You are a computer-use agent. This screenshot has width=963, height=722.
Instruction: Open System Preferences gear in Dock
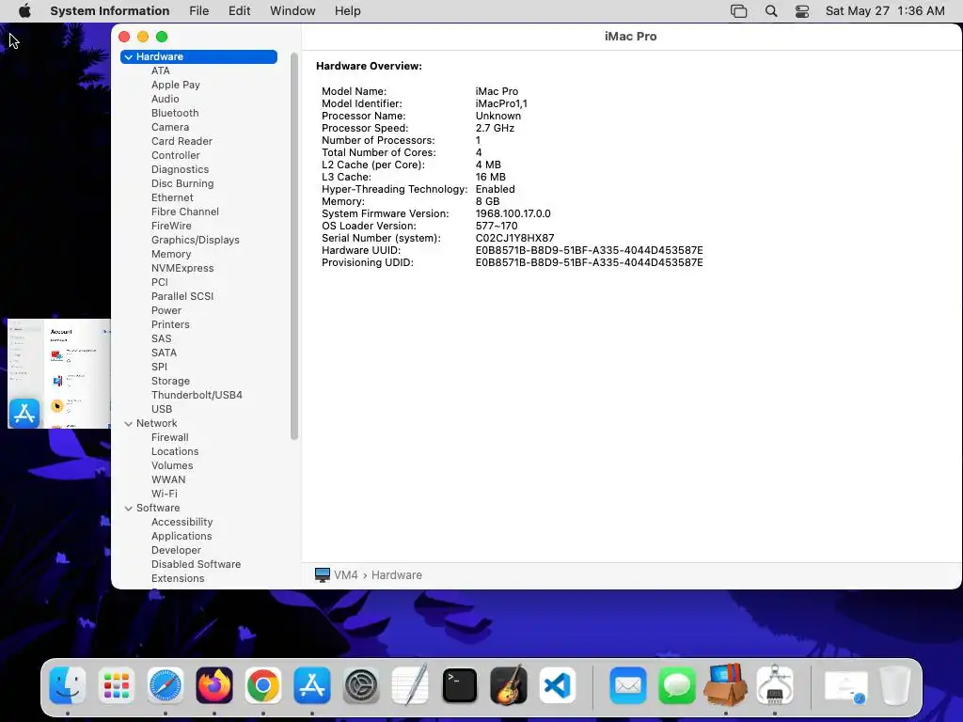pyautogui.click(x=361, y=685)
